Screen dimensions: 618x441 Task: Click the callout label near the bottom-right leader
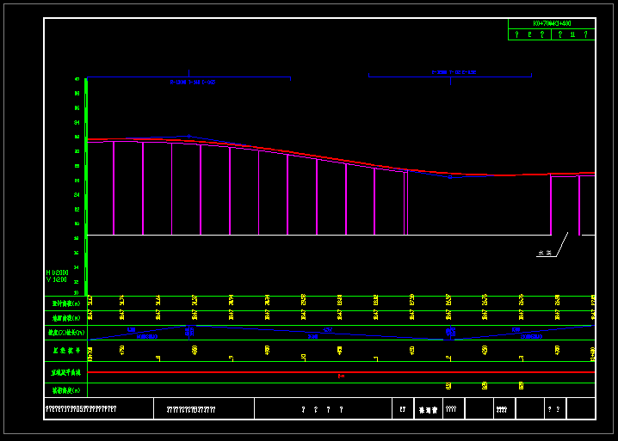coord(544,254)
